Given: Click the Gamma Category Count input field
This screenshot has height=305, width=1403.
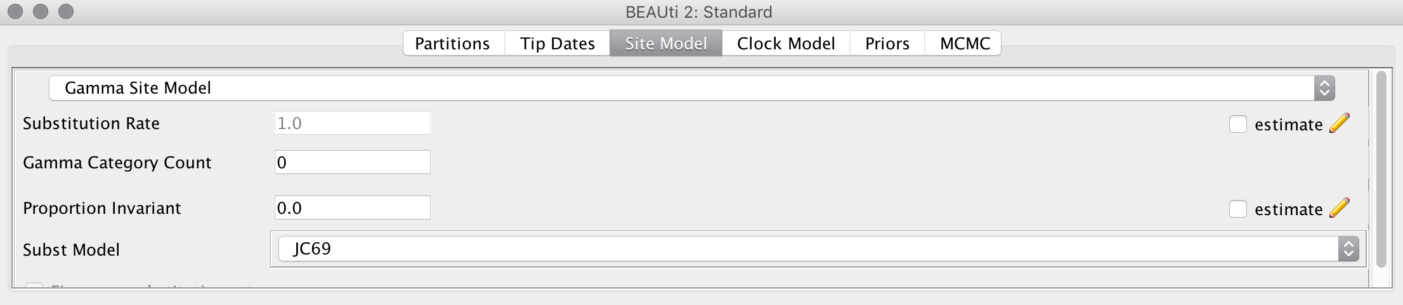Looking at the screenshot, I should 352,163.
